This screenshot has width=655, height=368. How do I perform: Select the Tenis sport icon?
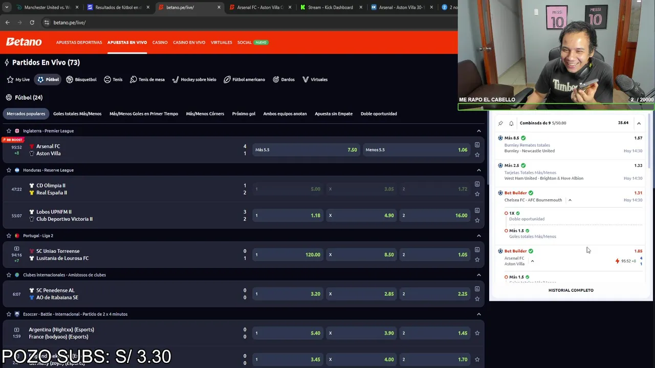(107, 80)
